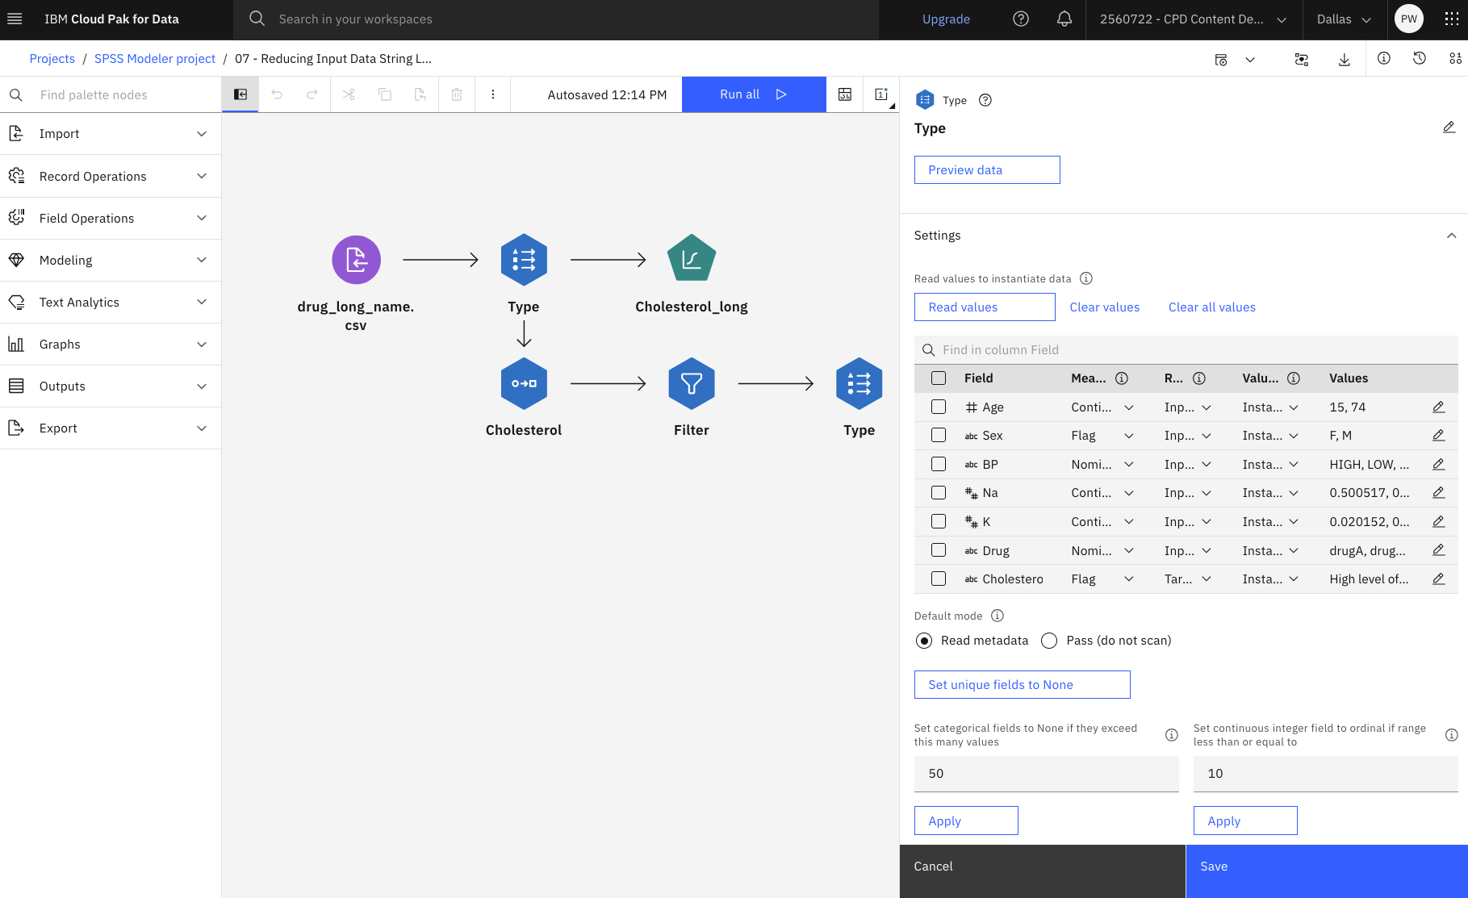Select the Cholesterol reclassify node
Viewport: 1468px width, 898px height.
point(524,383)
